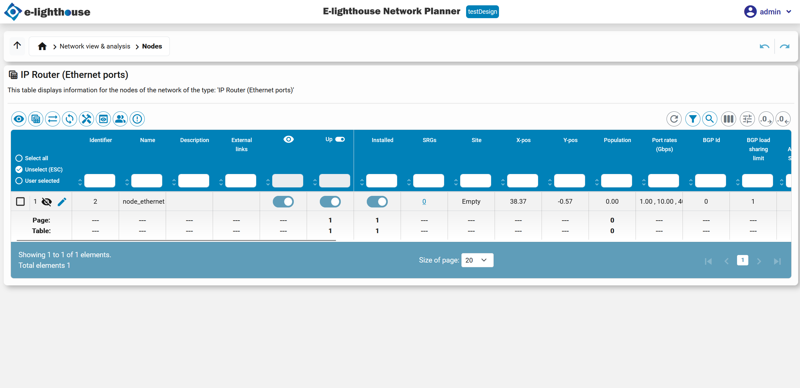
Task: Click the Identifier column filter input
Action: (100, 181)
